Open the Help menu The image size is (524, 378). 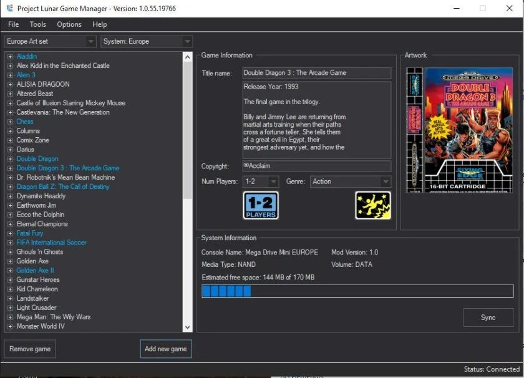pos(100,24)
